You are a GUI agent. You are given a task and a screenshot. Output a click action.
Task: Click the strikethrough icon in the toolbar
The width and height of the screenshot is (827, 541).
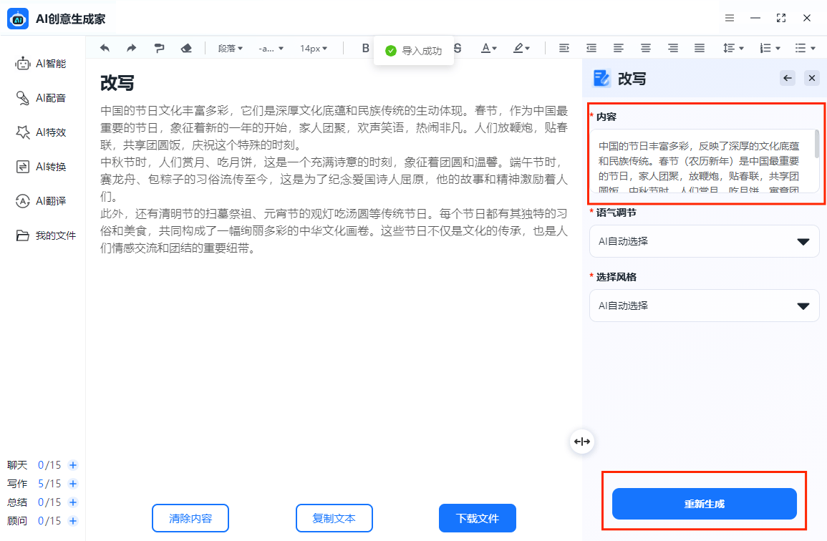point(457,47)
